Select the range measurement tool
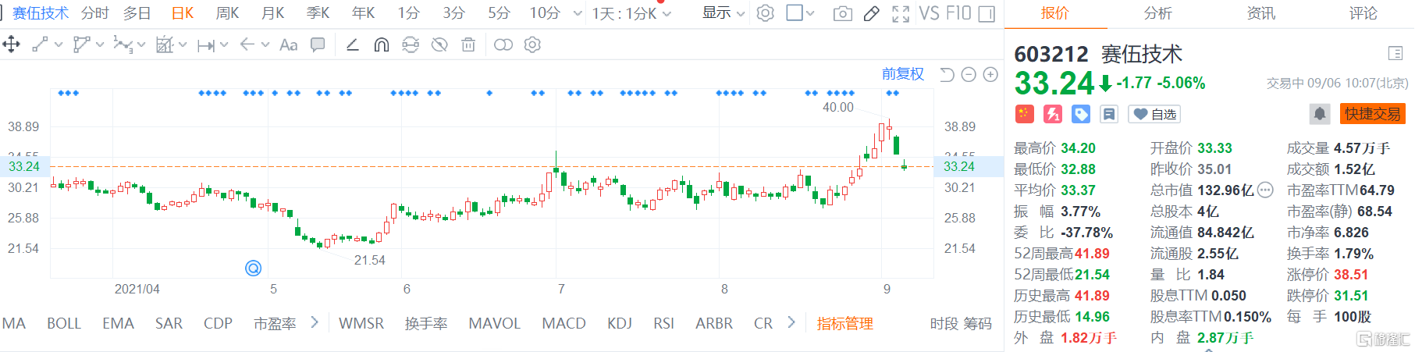Screen dimensions: 1415x352 click(205, 45)
